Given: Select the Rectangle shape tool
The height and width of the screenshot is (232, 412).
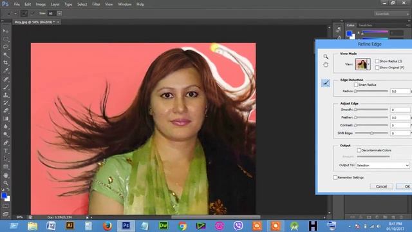Looking at the screenshot, I should (6, 167).
